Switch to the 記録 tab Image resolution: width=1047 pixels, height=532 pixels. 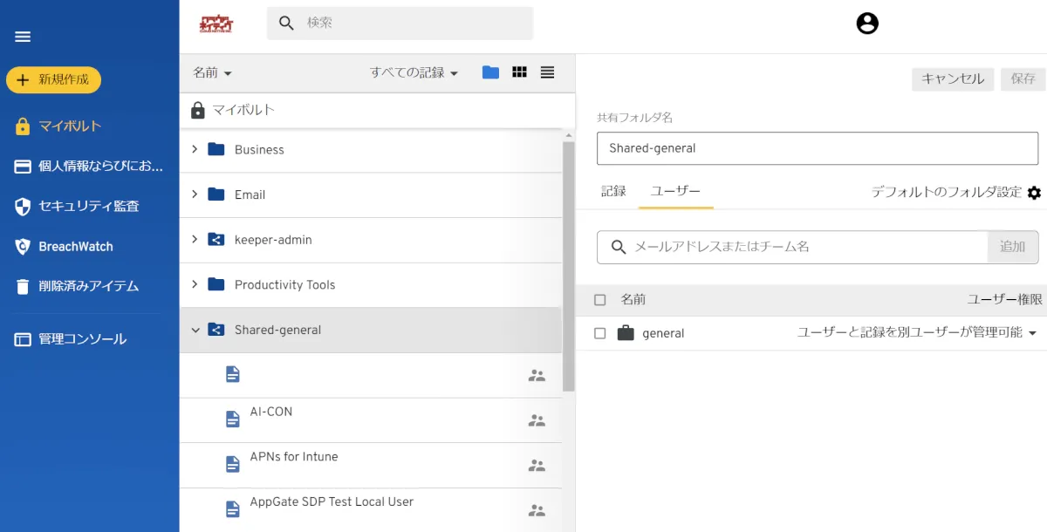click(x=613, y=191)
